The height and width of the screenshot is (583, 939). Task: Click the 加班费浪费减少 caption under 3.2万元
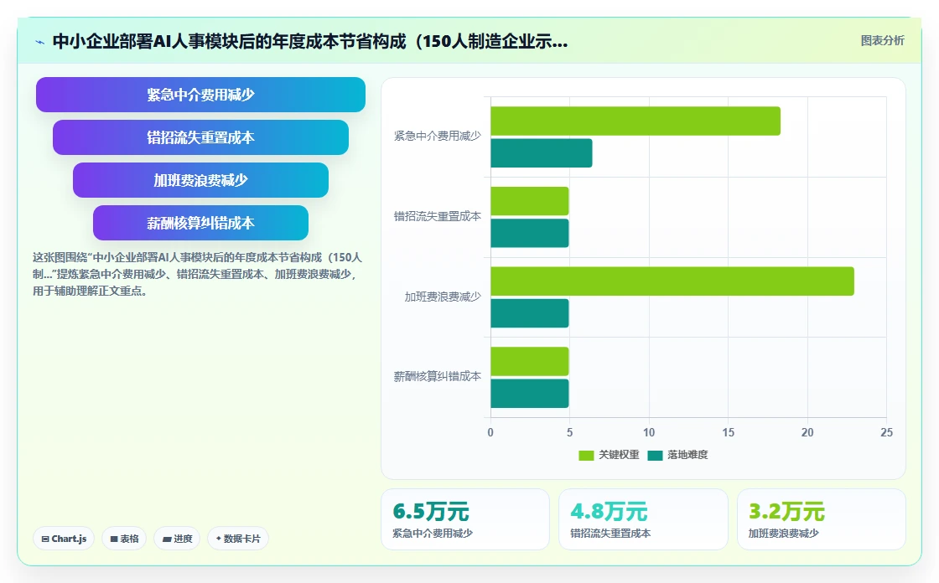pos(783,534)
